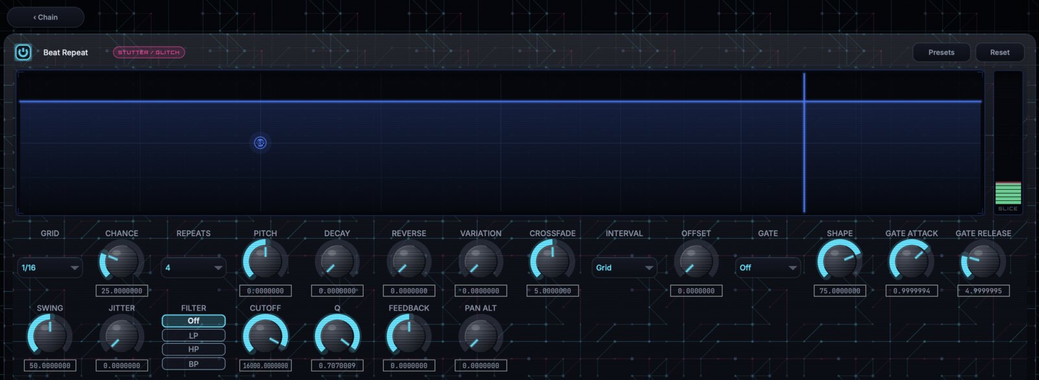
Task: Click the Feedback value field
Action: [409, 366]
